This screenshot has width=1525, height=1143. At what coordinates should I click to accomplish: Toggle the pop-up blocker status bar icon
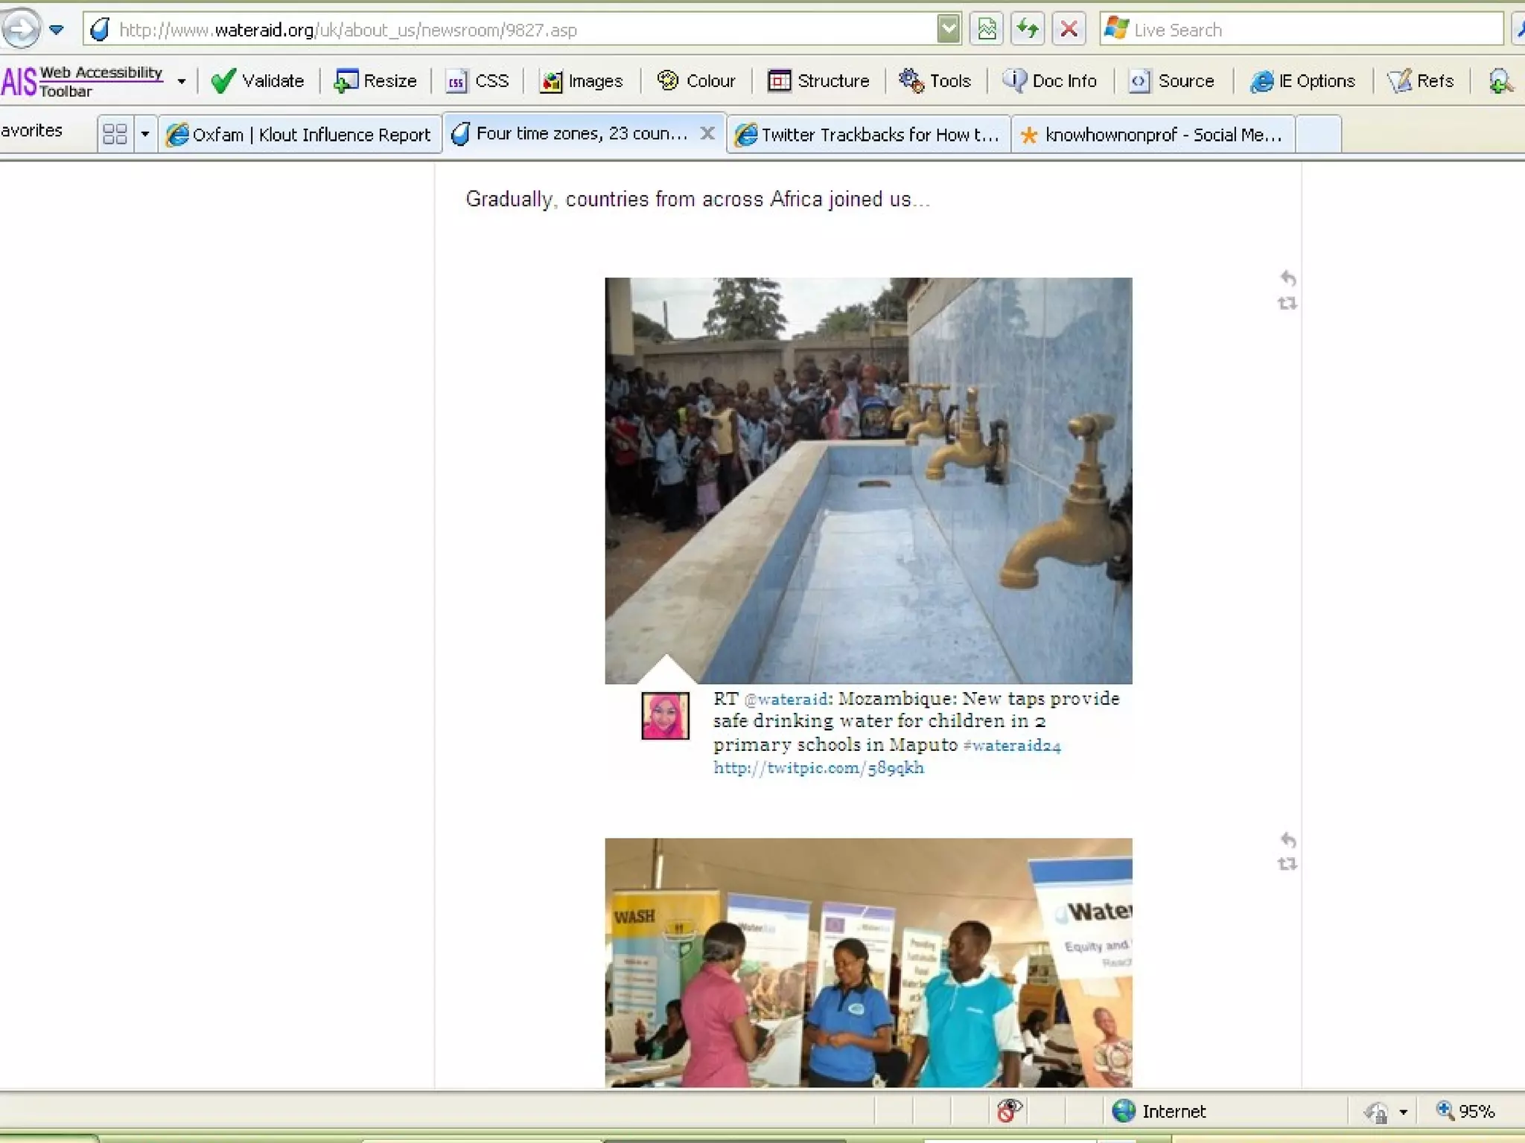coord(1008,1110)
